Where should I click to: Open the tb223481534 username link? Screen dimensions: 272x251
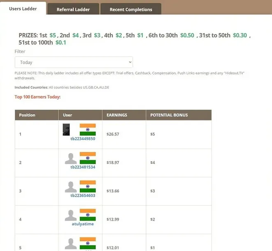[83, 167]
